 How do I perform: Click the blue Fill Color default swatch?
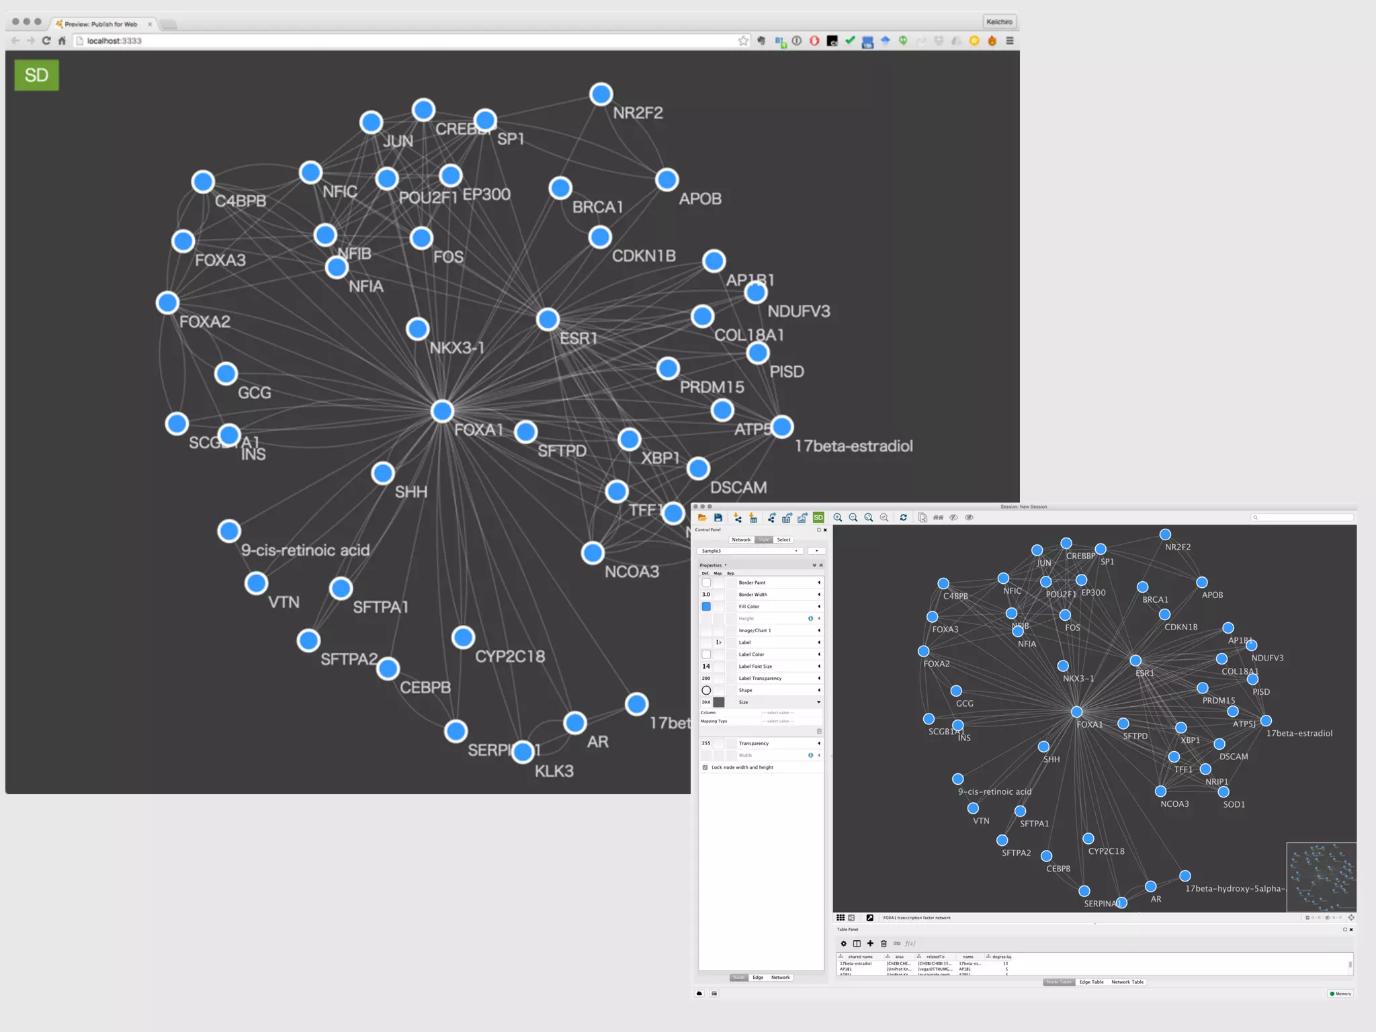(x=706, y=607)
